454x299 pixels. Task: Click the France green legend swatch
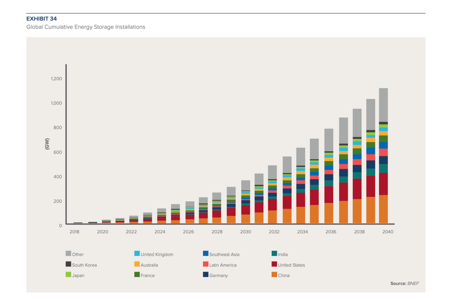(x=137, y=274)
